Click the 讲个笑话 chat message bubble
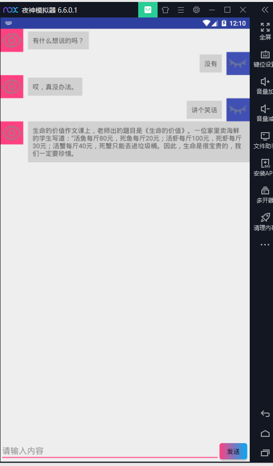This screenshot has width=273, height=466. 204,110
